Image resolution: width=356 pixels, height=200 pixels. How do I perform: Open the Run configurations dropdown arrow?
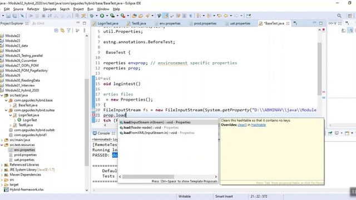[107, 16]
